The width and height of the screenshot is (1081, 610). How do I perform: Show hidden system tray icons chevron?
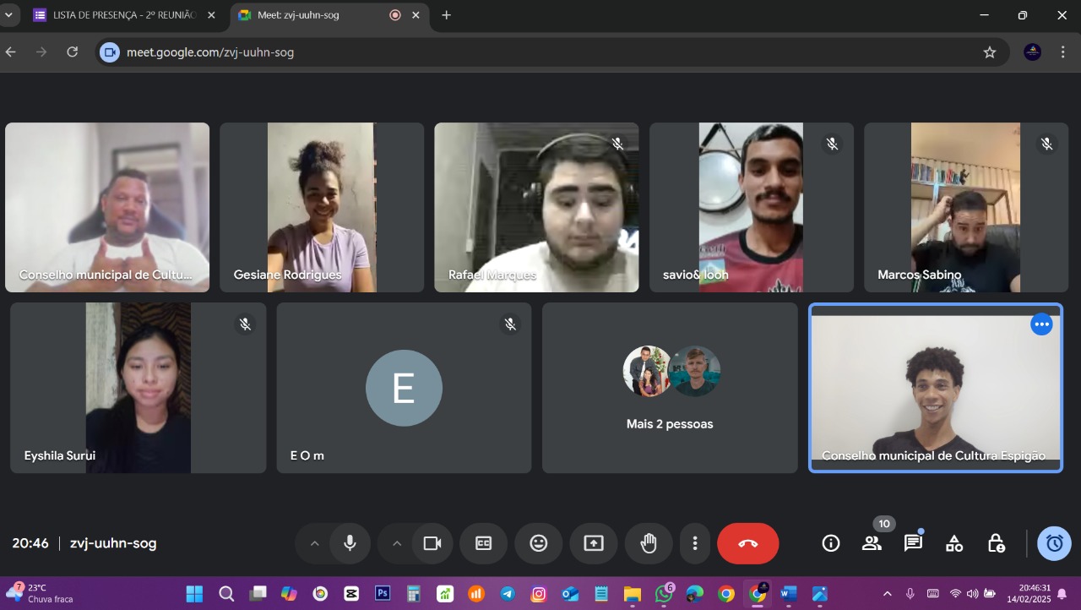click(887, 594)
